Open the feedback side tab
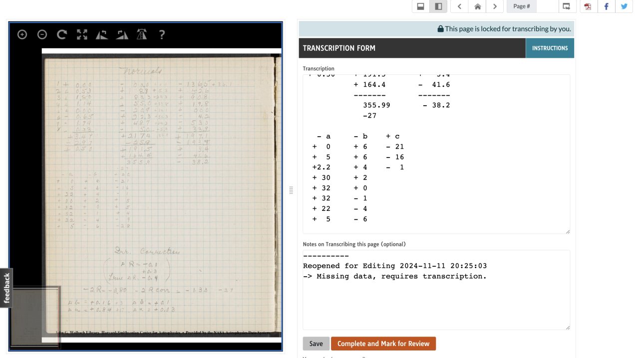This screenshot has height=358, width=639. click(6, 288)
